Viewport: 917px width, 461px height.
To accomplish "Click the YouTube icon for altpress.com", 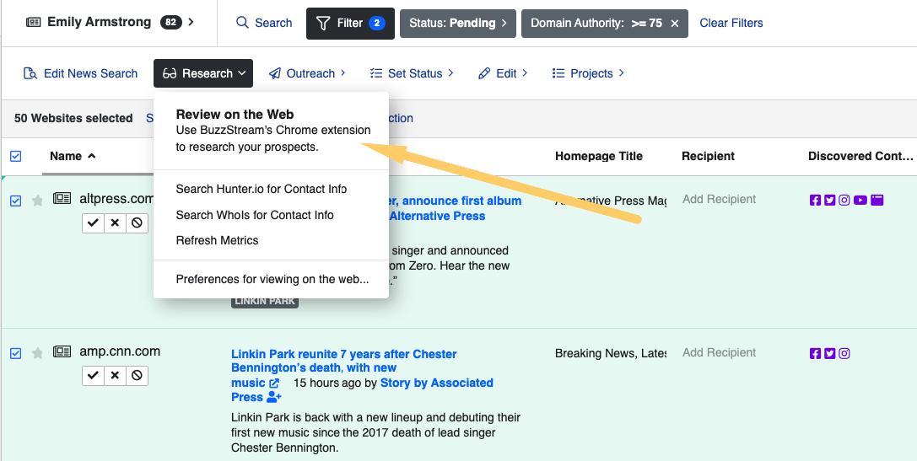I will (x=859, y=200).
